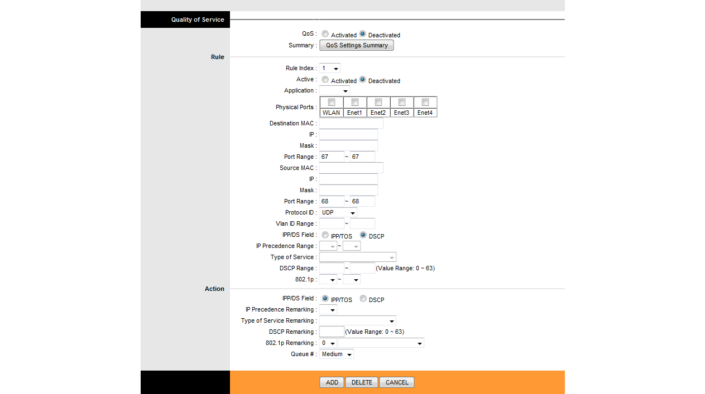Click the DELETE button
The height and width of the screenshot is (394, 705).
tap(362, 382)
